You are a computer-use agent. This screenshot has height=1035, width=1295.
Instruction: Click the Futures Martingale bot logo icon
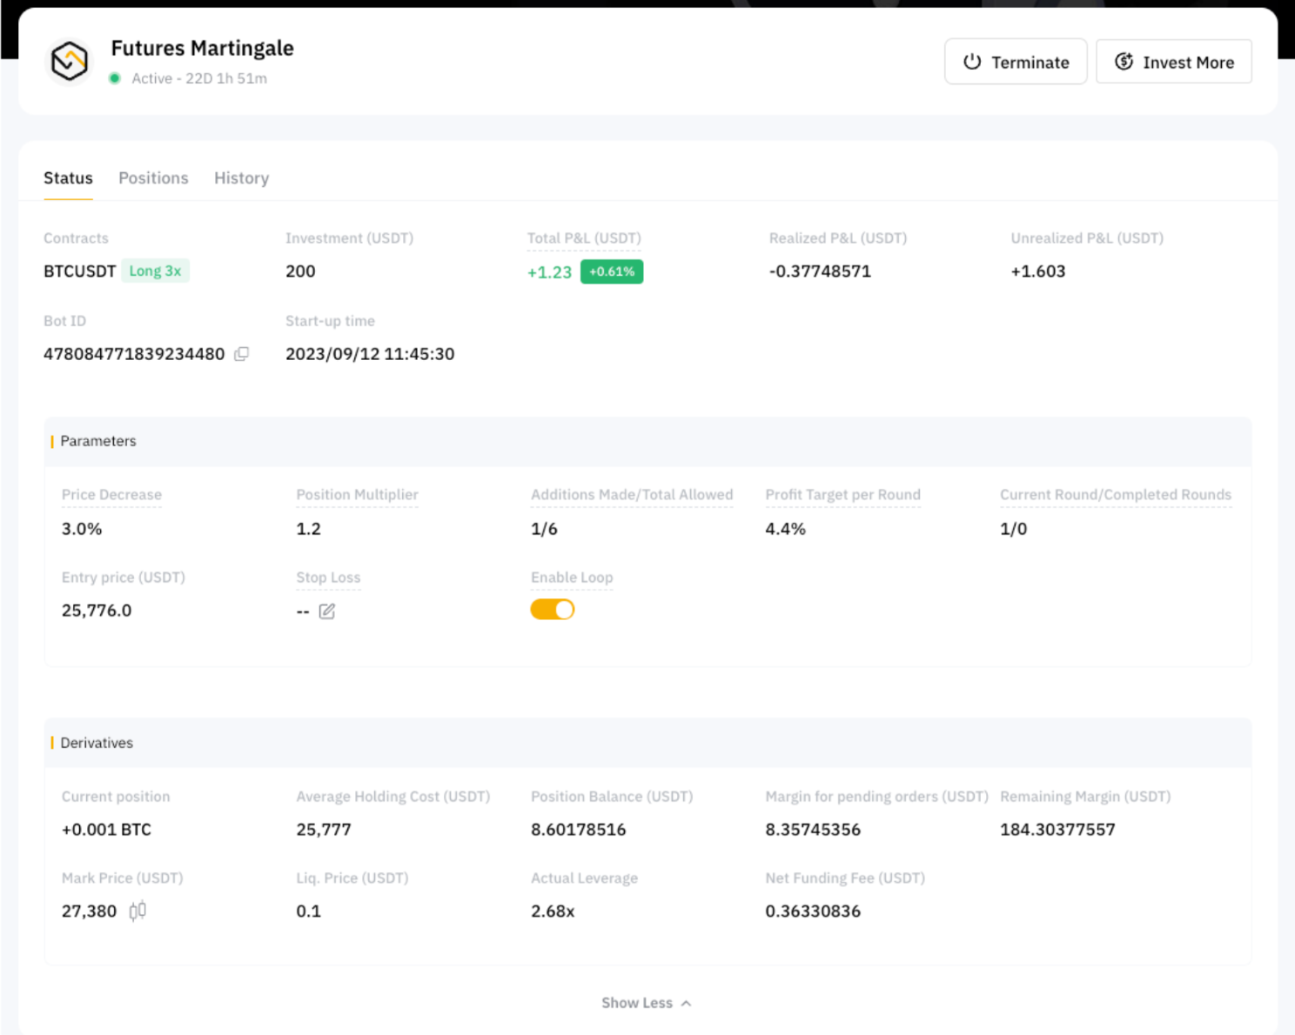click(69, 62)
